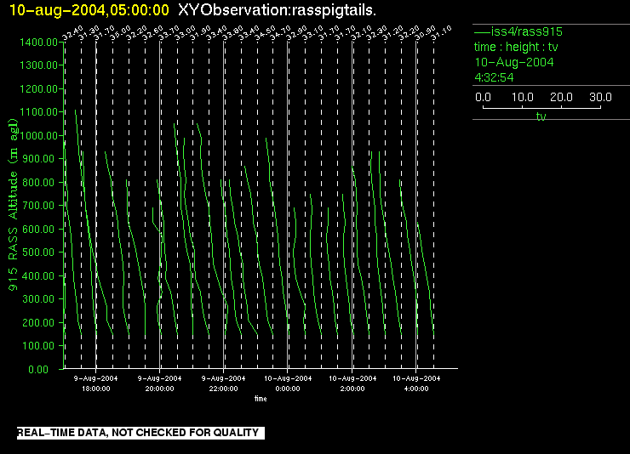
Task: Click the 9-Aug-2004 20:00:00 time axis label
Action: pyautogui.click(x=160, y=383)
